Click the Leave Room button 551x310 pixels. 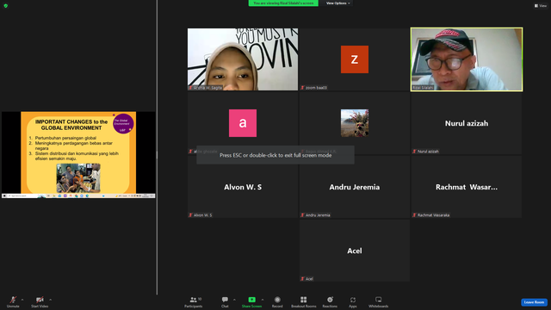534,302
